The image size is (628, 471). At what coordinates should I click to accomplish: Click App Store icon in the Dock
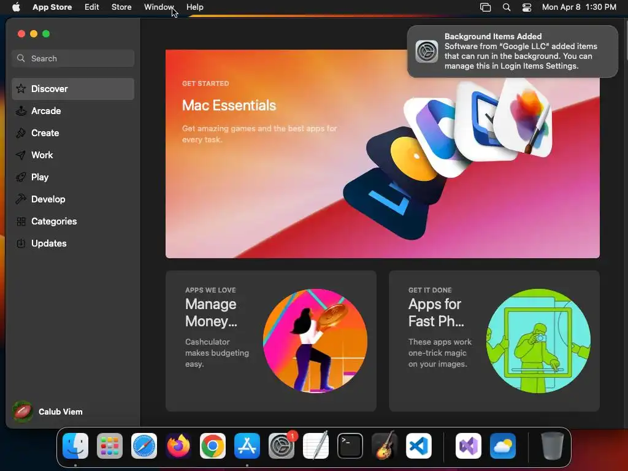pos(247,446)
